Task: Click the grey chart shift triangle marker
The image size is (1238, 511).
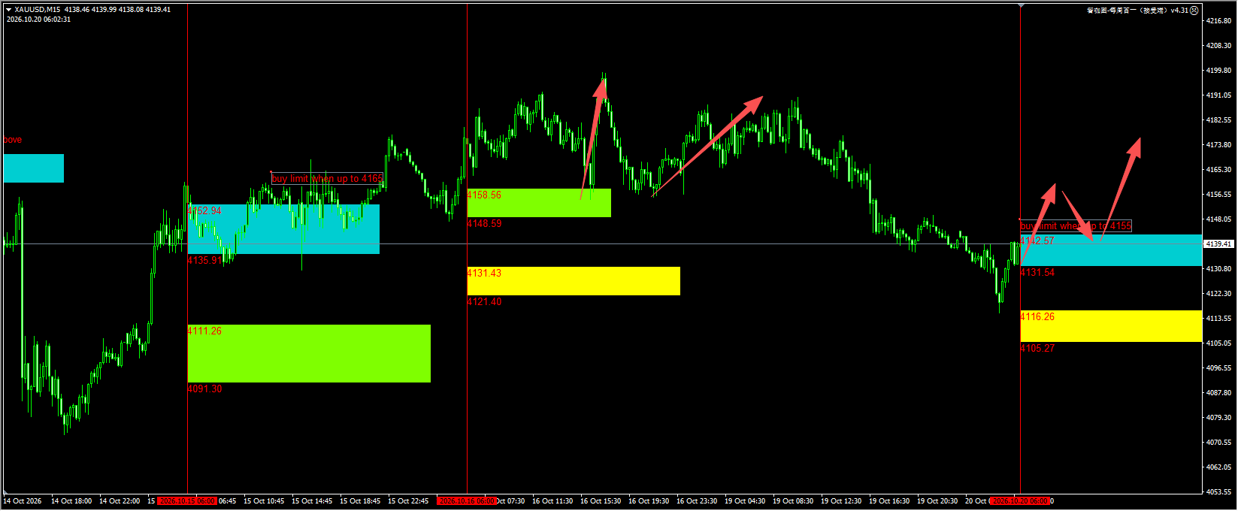Action: point(1021,5)
